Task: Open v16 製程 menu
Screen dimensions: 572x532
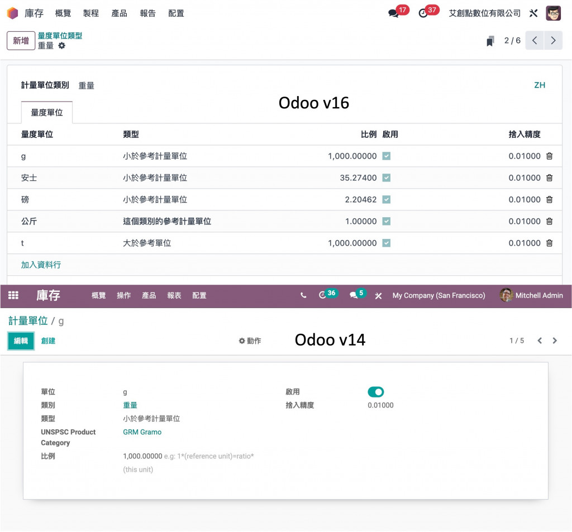Action: 91,13
